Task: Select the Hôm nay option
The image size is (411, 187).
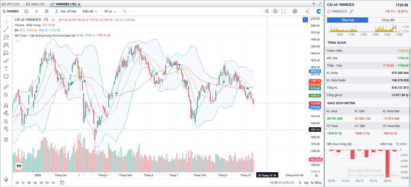Action: click(386, 144)
